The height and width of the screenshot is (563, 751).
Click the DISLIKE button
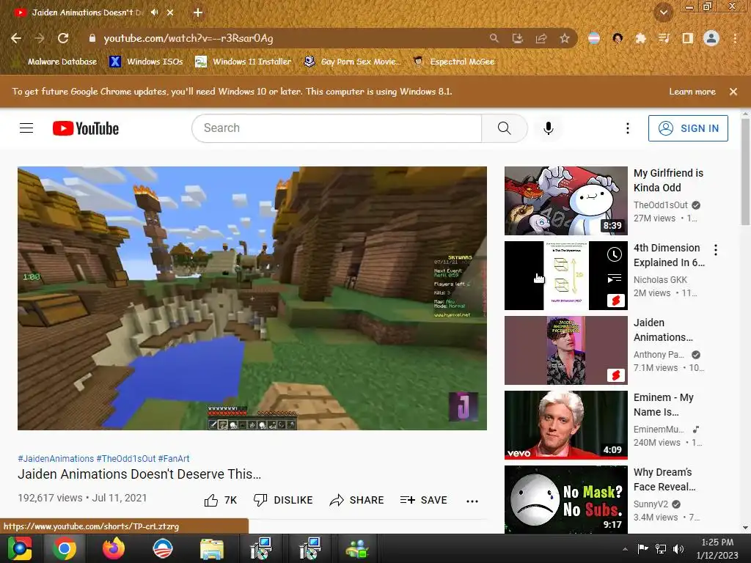point(282,500)
